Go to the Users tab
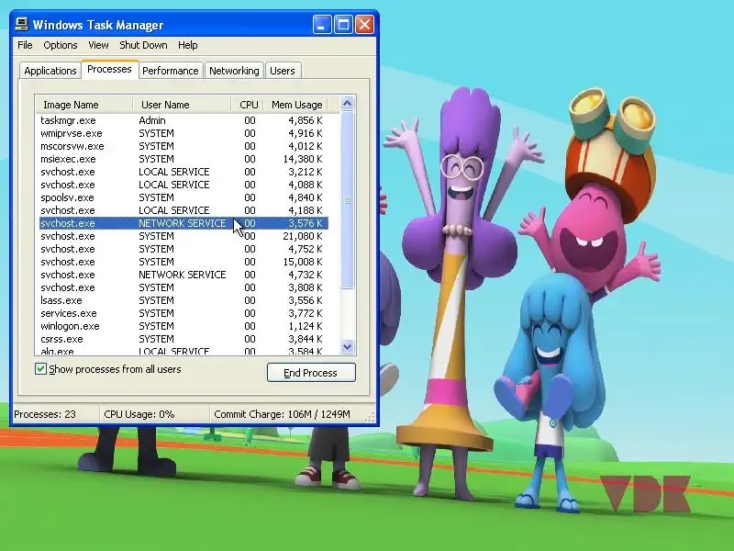734x551 pixels. tap(283, 71)
